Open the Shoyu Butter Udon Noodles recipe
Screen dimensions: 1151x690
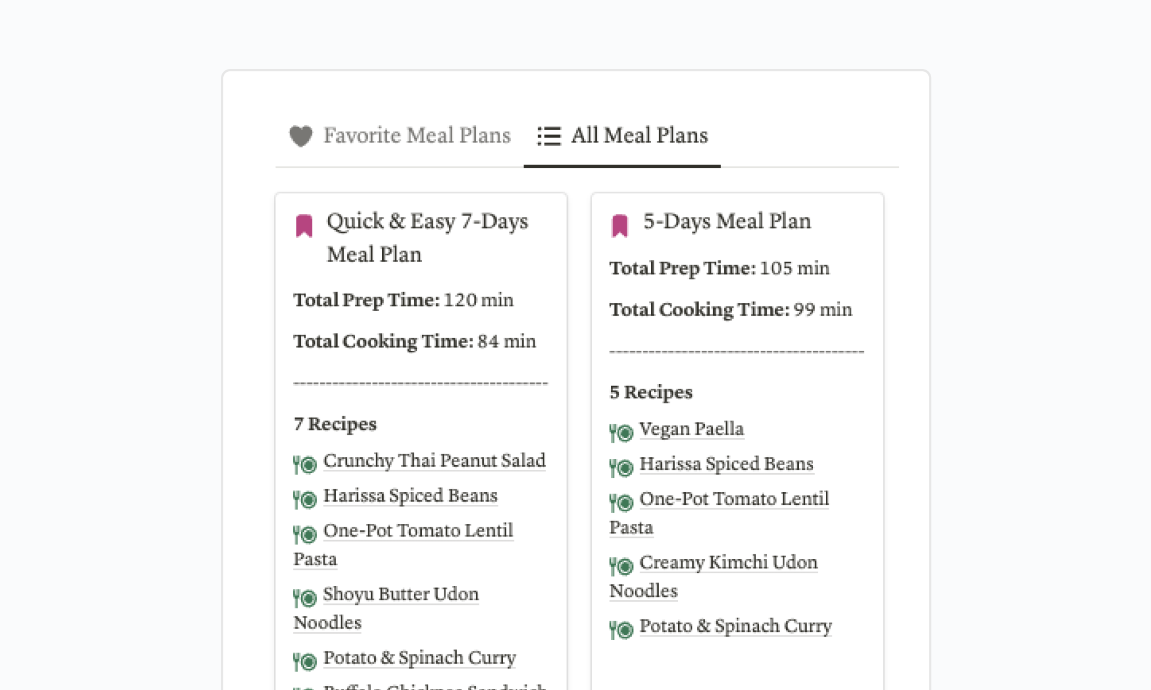tap(401, 594)
